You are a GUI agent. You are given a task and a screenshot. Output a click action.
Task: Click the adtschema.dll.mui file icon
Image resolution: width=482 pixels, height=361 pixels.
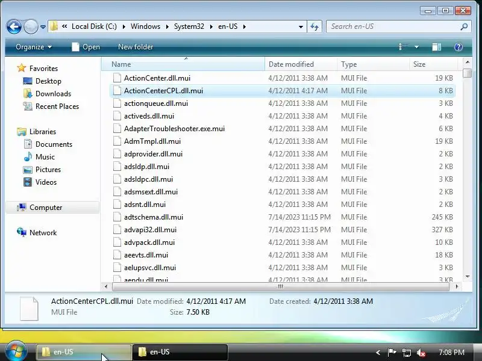point(117,217)
